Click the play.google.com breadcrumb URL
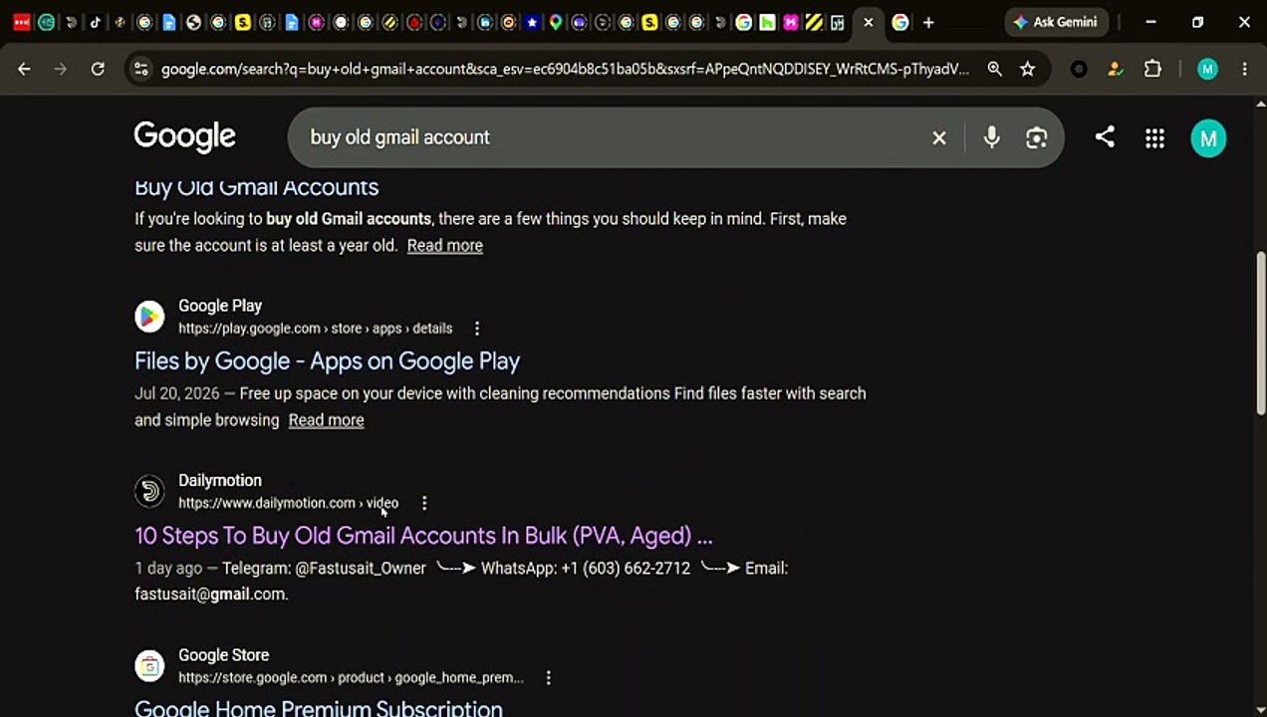This screenshot has height=717, width=1267. tap(315, 329)
